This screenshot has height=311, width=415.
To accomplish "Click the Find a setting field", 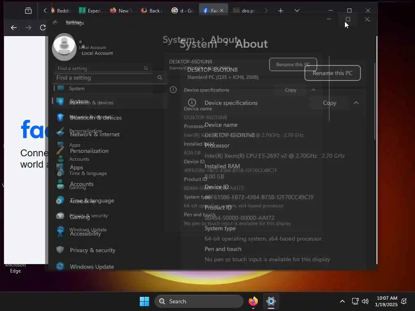I will click(109, 78).
